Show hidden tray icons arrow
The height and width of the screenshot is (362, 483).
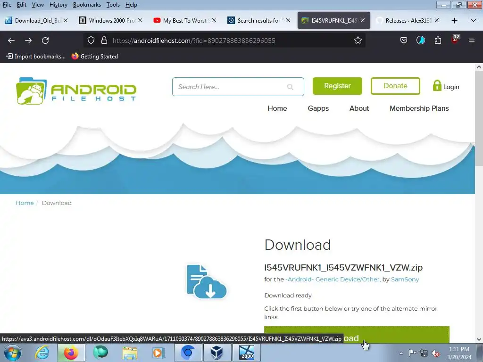(401, 353)
